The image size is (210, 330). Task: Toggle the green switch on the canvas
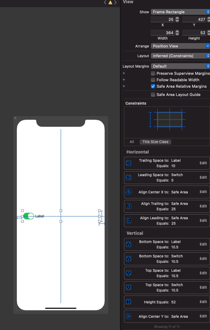point(29,216)
